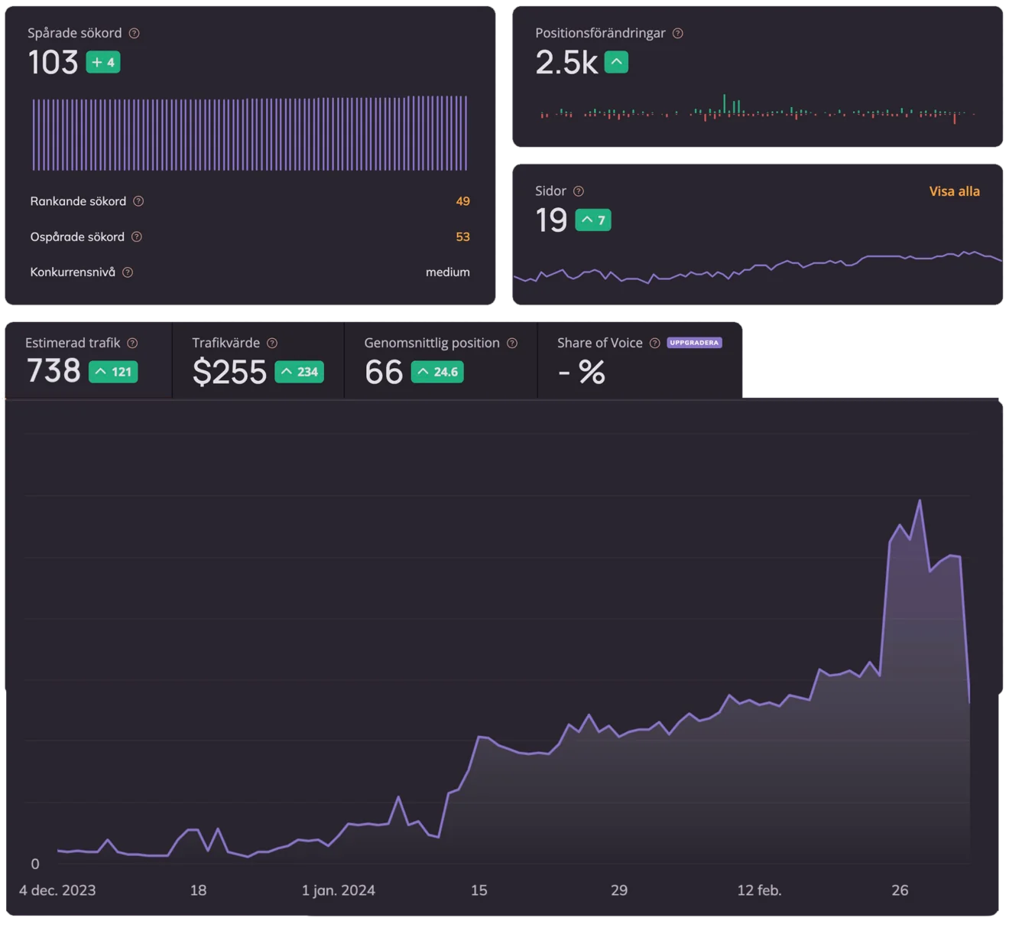Select the Share of Voice tab
The image size is (1009, 928).
640,360
